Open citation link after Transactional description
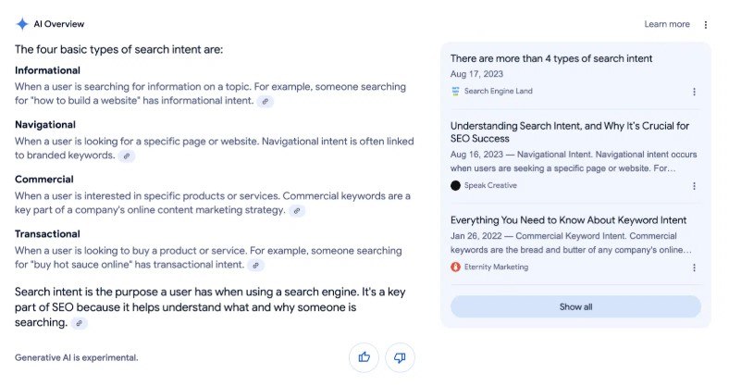The image size is (729, 386). (x=255, y=265)
